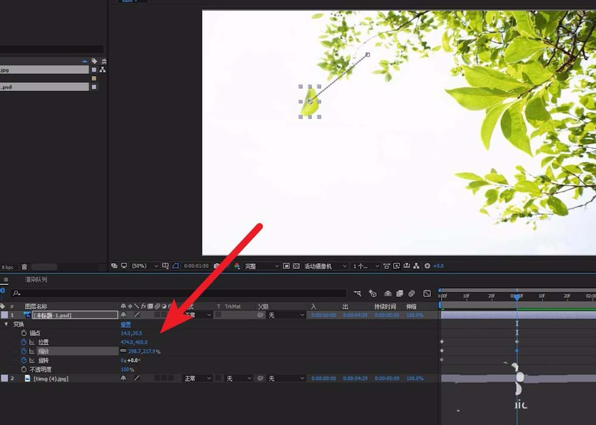Click the 伸缩 column header
The height and width of the screenshot is (425, 596).
coord(411,306)
